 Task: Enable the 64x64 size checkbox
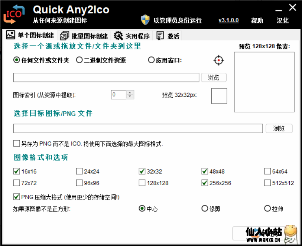point(267,171)
